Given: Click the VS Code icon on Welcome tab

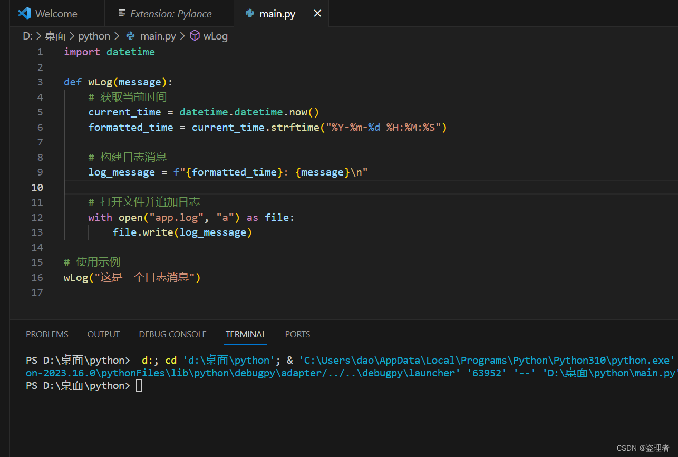Looking at the screenshot, I should pos(24,14).
